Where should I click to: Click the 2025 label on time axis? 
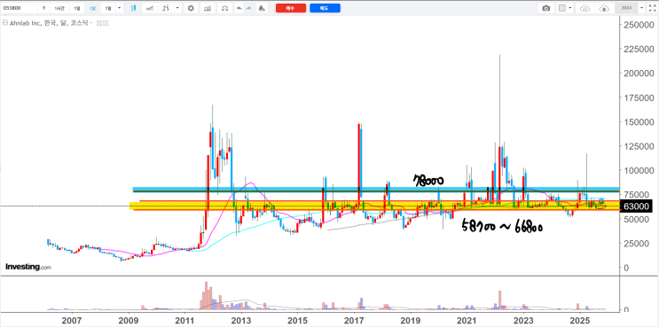[x=580, y=321]
